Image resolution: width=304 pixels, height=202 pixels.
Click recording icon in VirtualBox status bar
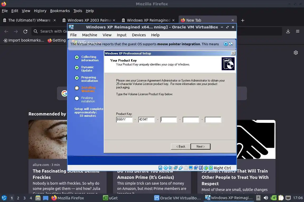(x=196, y=168)
